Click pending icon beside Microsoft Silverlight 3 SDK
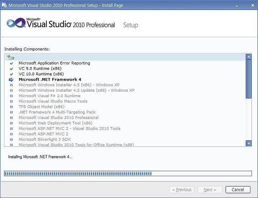This screenshot has width=258, height=198. (x=11, y=139)
